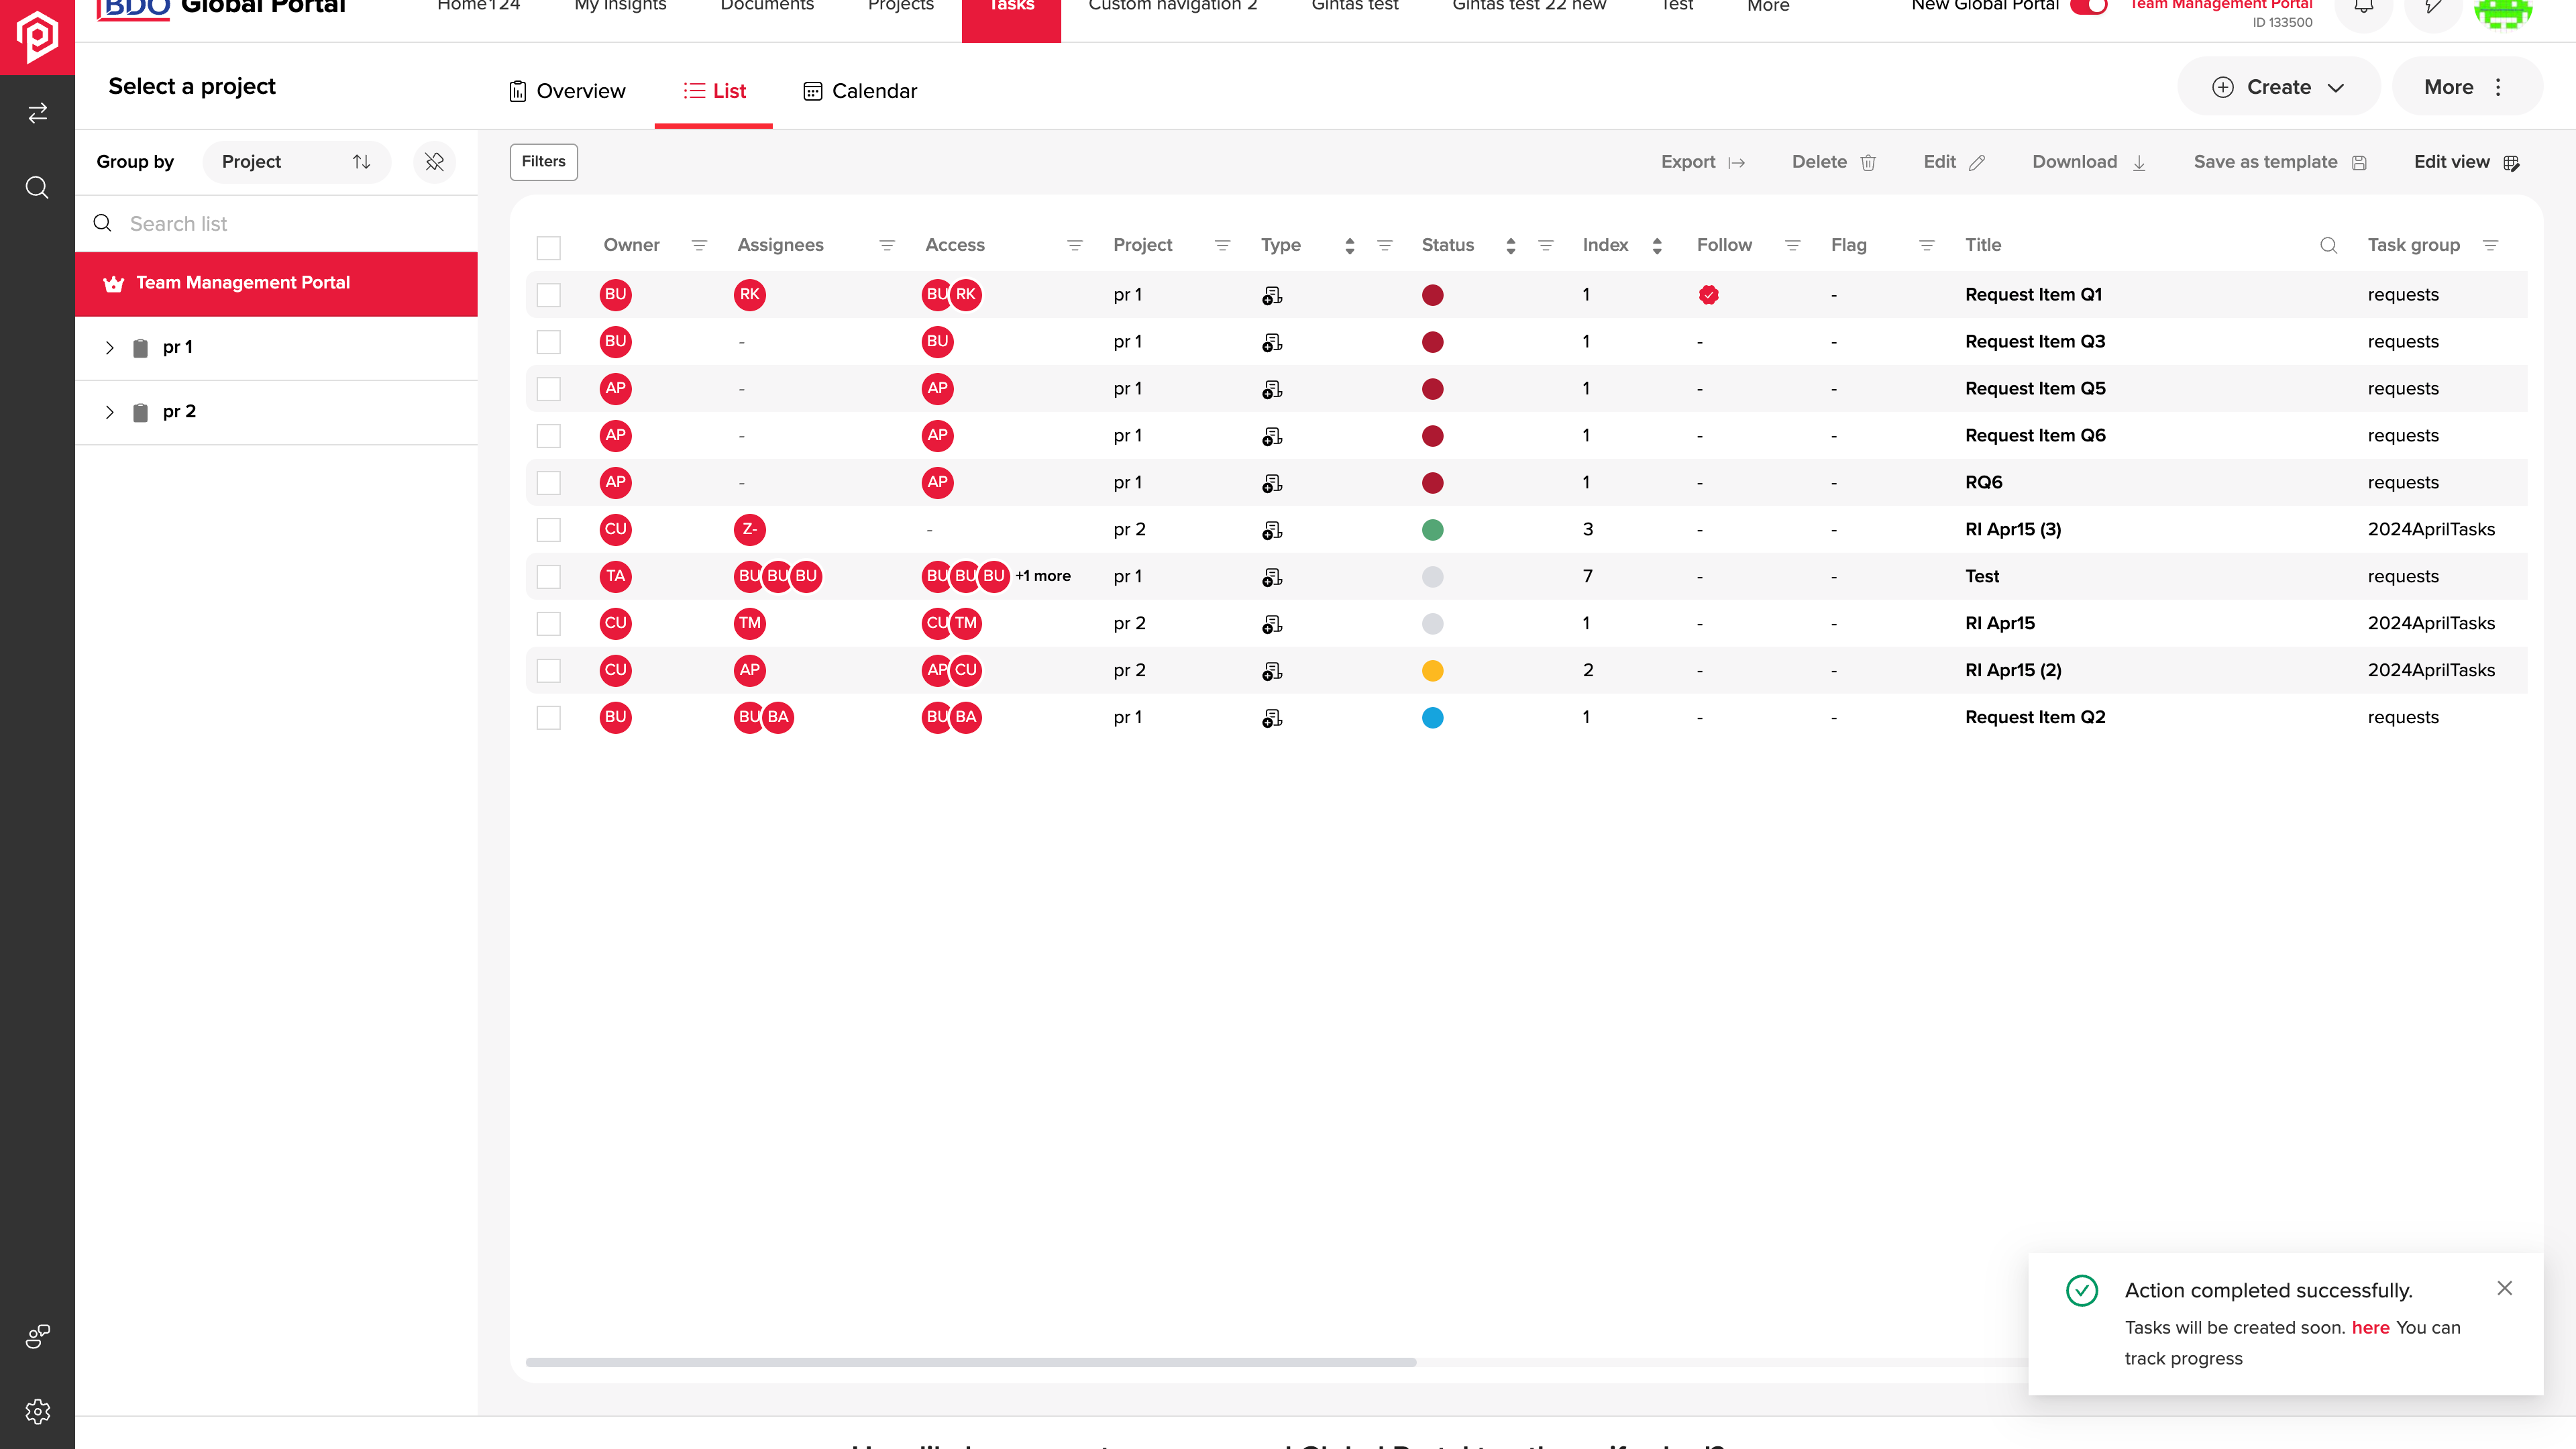The image size is (2576, 1449).
Task: Click the horizontal scrollbar under the table
Action: click(x=970, y=1362)
